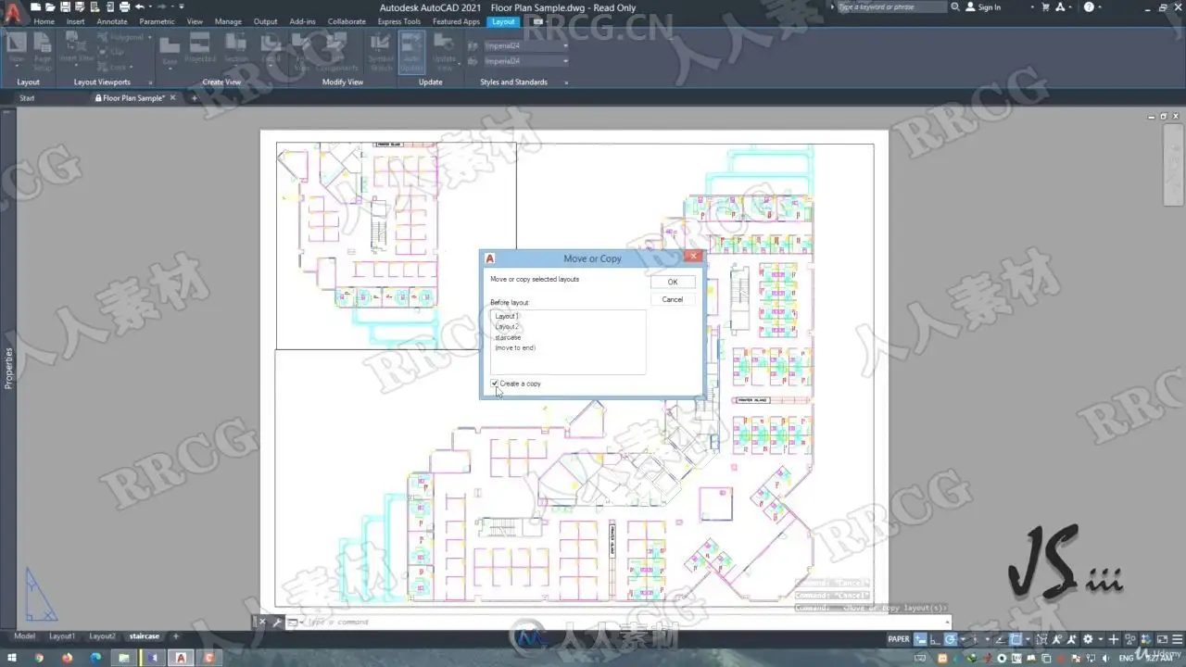Switch to the Layout2 tab
Viewport: 1186px width, 667px height.
pyautogui.click(x=102, y=636)
